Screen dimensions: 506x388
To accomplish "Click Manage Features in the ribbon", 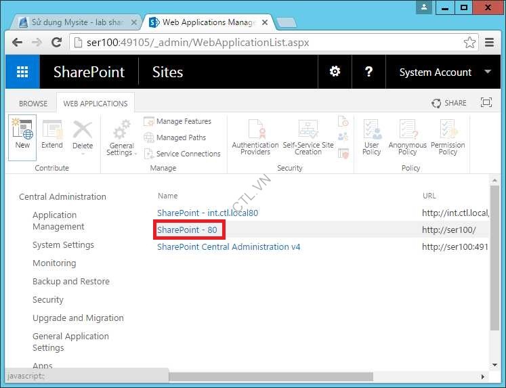I will click(177, 121).
